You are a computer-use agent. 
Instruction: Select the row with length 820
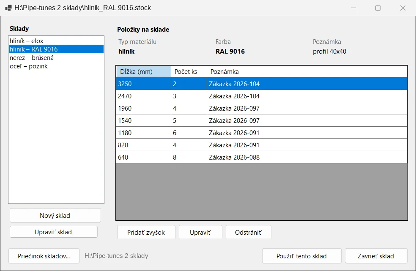pos(262,145)
